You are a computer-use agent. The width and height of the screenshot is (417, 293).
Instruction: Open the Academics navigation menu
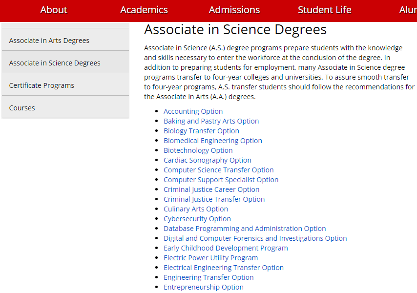pyautogui.click(x=144, y=10)
